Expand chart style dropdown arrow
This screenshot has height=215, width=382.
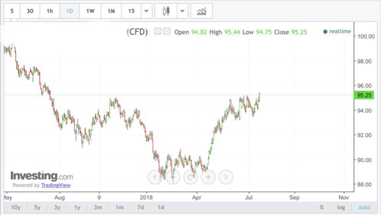[x=182, y=11]
